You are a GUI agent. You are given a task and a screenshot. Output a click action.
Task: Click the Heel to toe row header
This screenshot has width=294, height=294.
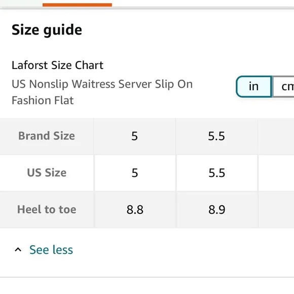47,209
